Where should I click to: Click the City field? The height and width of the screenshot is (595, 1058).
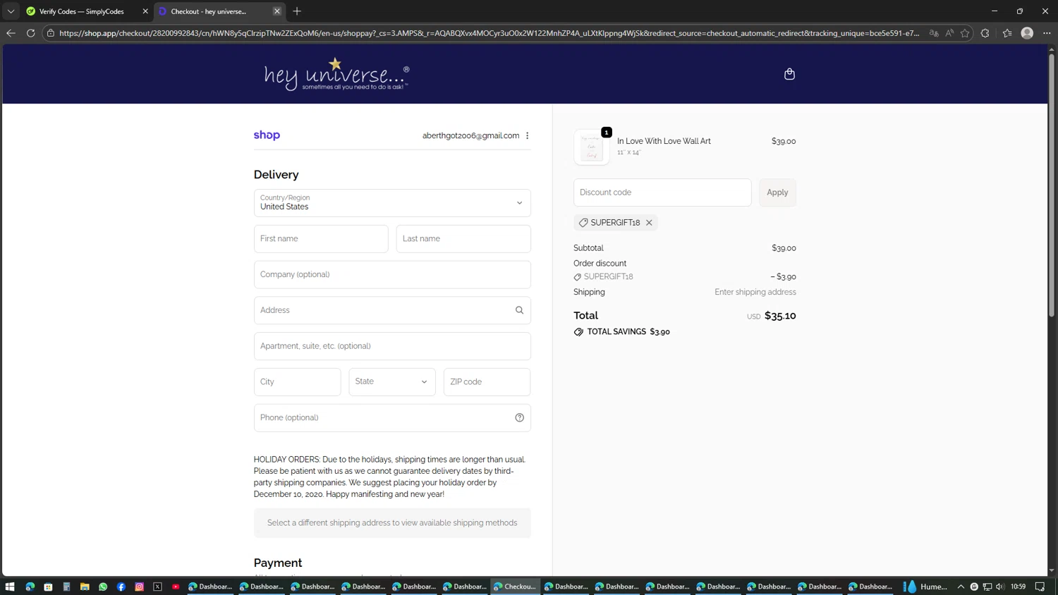[298, 381]
